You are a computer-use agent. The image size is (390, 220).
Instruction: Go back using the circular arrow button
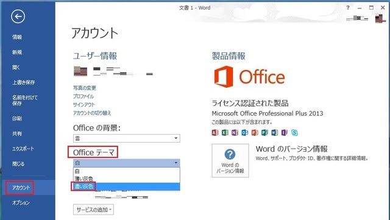[x=18, y=16]
